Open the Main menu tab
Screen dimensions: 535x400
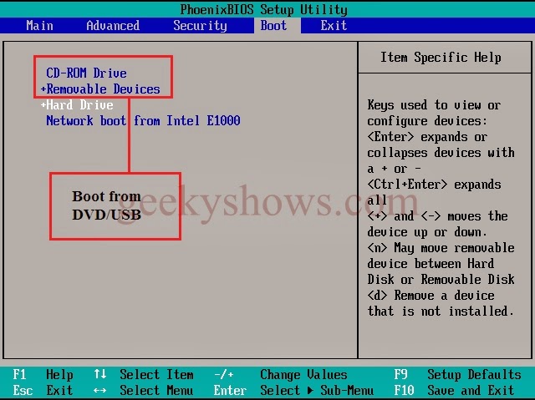(39, 26)
